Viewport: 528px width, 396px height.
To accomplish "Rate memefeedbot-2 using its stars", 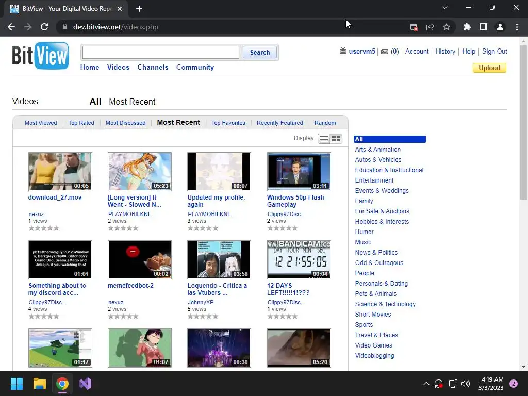I will click(x=123, y=317).
